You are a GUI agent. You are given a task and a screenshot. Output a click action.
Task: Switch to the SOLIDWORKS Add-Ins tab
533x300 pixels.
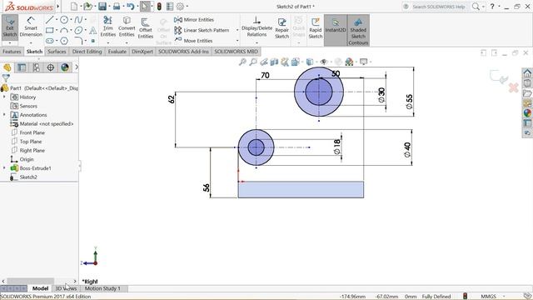point(183,52)
